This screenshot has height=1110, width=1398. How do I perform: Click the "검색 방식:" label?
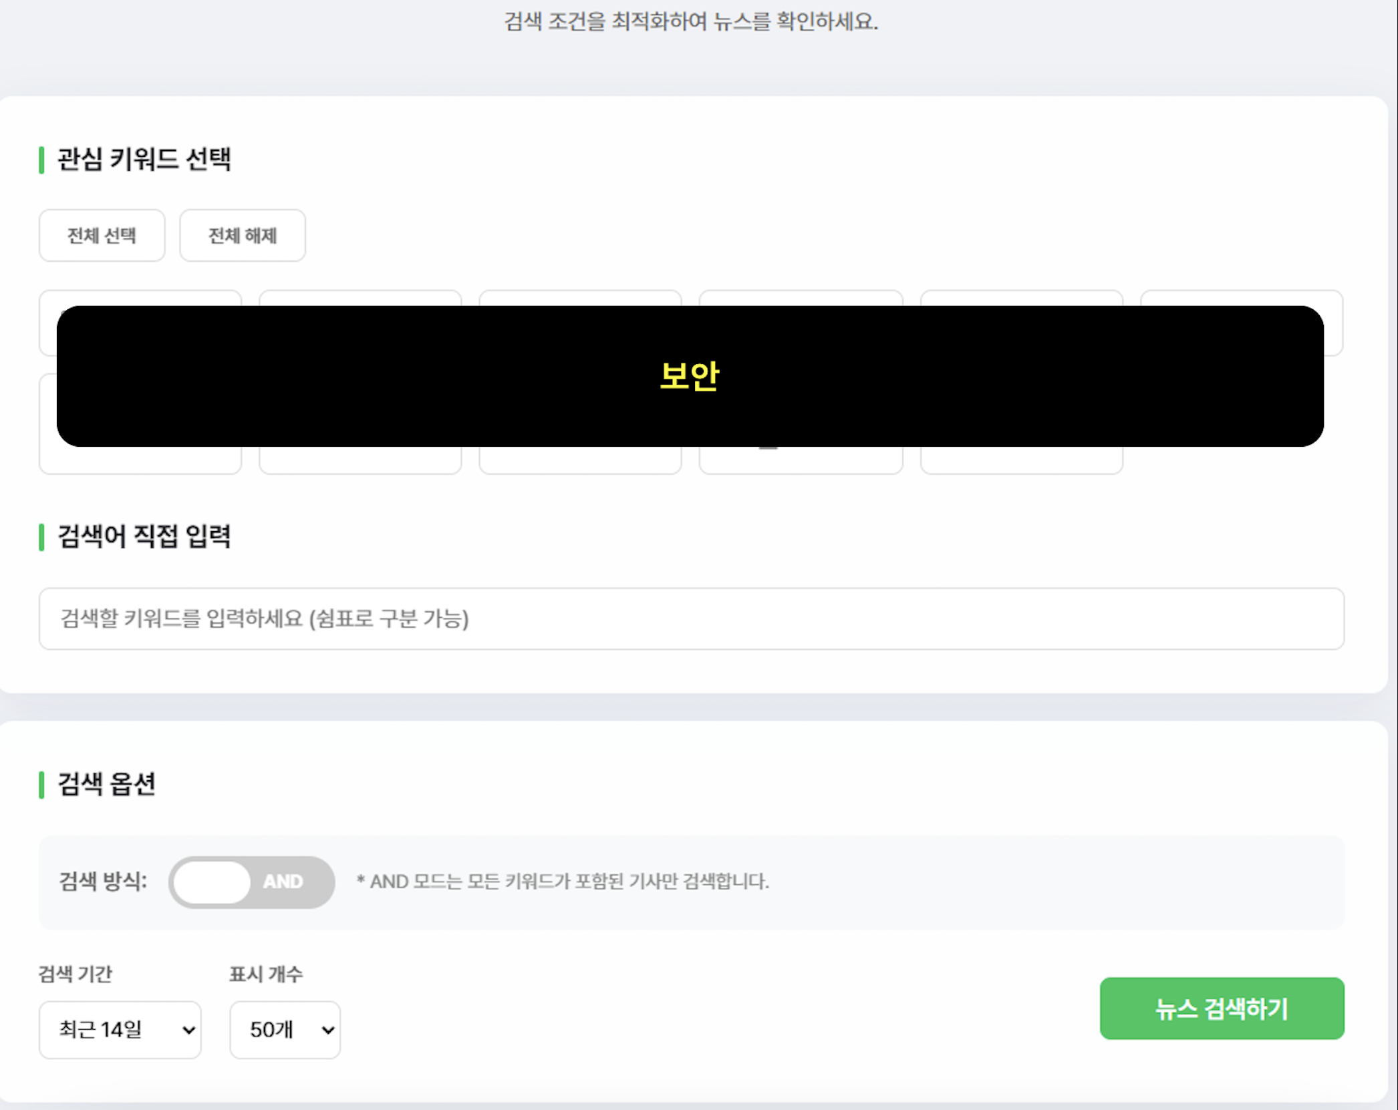(x=103, y=882)
